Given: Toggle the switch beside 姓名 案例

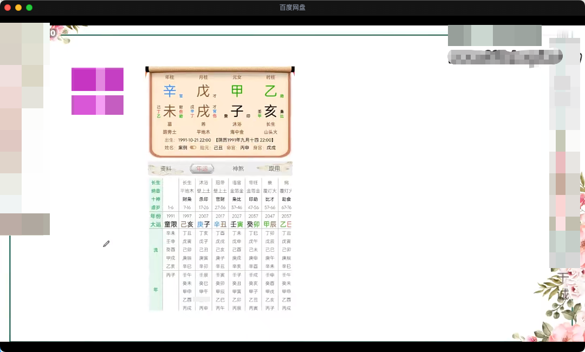Looking at the screenshot, I should [x=193, y=147].
